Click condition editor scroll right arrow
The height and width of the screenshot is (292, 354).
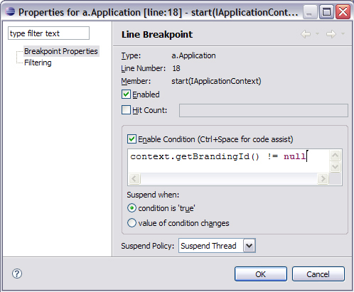[x=323, y=178]
